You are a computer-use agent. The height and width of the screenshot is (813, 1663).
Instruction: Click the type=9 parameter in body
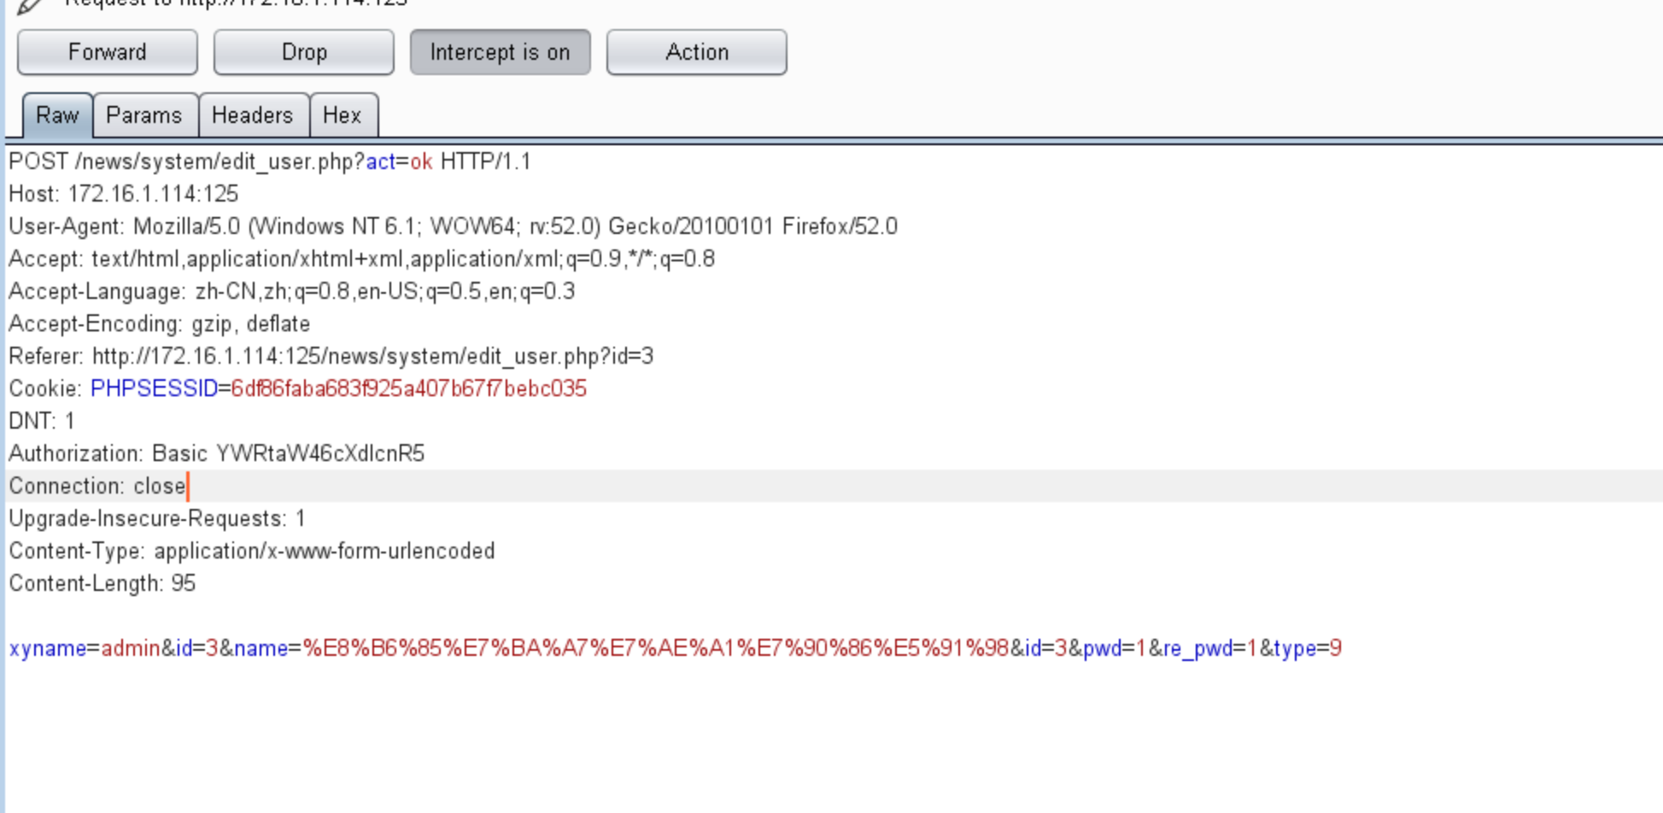[1307, 649]
